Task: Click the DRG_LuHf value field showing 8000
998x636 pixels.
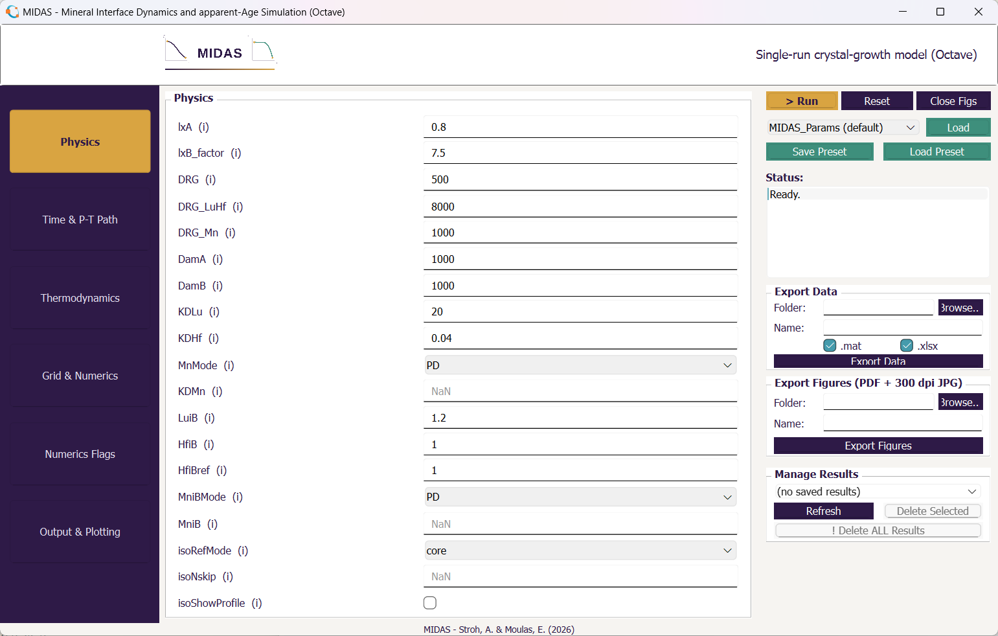Action: click(580, 207)
